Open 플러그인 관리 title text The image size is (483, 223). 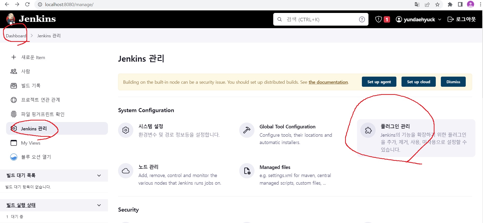(395, 126)
